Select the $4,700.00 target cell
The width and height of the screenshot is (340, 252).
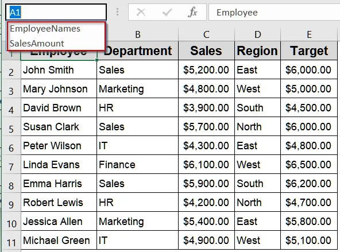coord(309,203)
